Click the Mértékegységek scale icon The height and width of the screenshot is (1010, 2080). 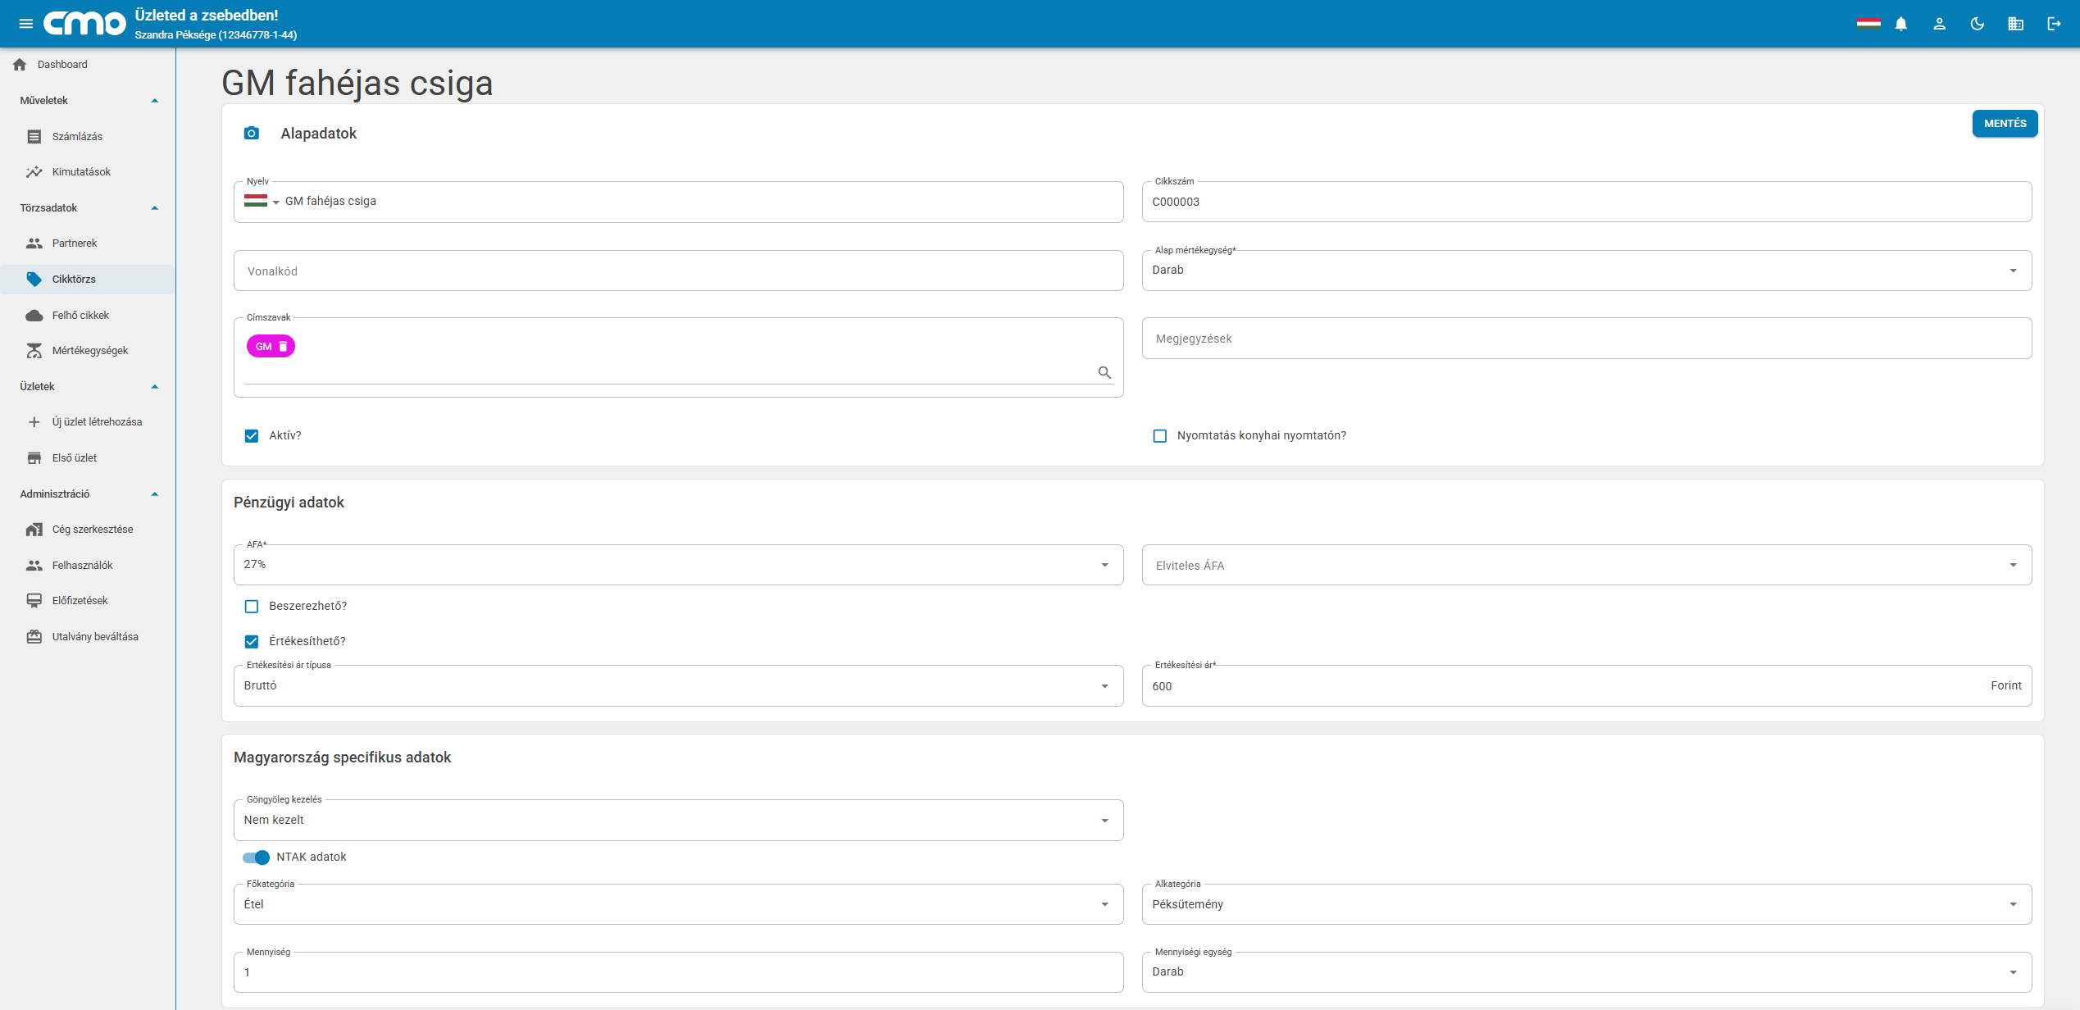(x=34, y=351)
